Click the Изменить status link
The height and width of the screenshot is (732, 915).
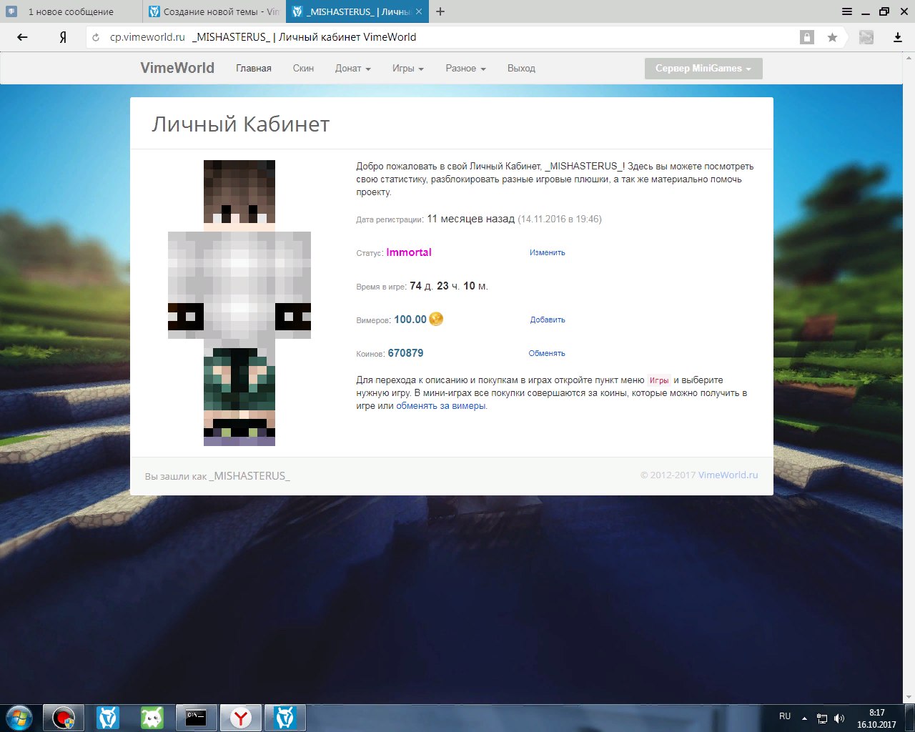click(548, 252)
